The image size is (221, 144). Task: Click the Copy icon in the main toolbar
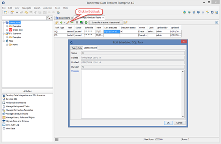40,12
